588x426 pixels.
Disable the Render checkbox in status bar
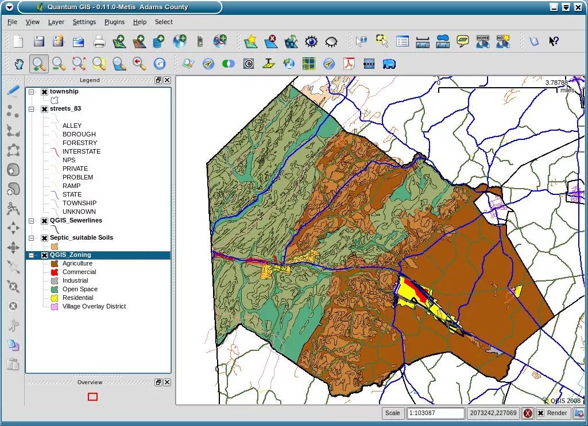click(x=540, y=413)
